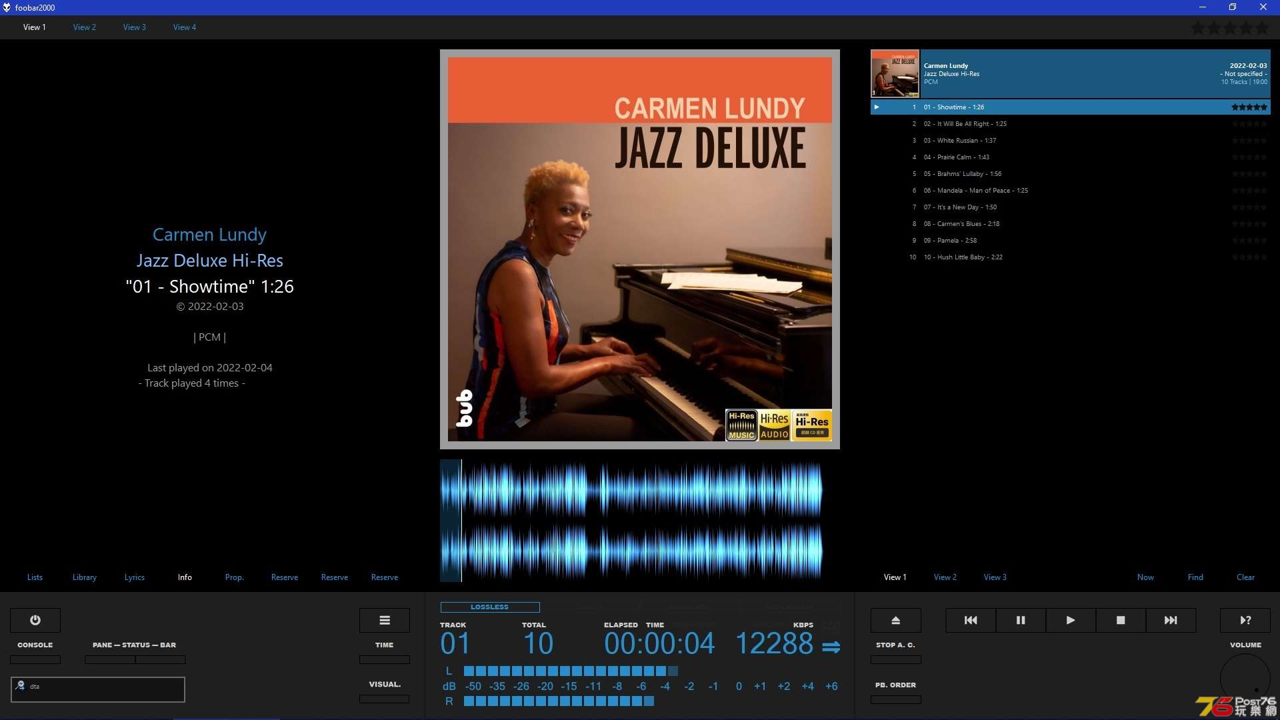Select the Info tab
This screenshot has width=1280, height=720.
[185, 577]
